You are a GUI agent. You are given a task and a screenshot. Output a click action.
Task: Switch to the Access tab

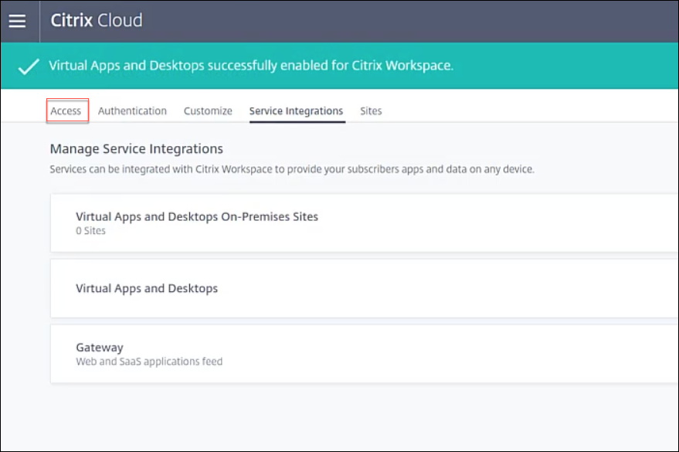(x=66, y=110)
